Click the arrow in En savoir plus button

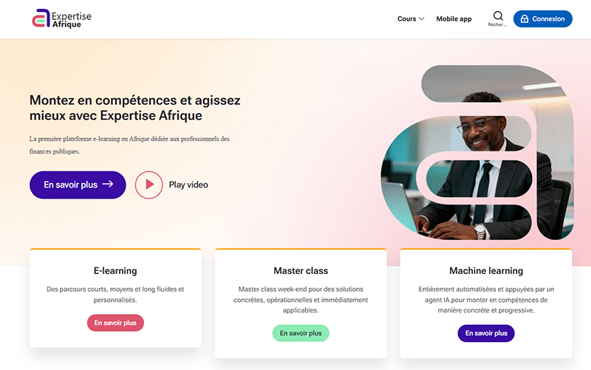click(108, 184)
